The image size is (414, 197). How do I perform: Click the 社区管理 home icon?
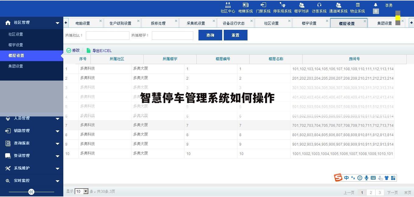click(x=8, y=22)
